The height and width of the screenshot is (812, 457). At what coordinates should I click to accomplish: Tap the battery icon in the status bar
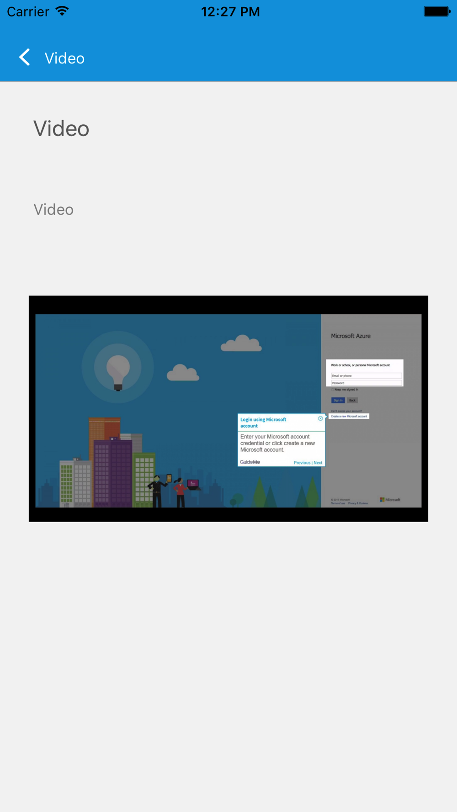coord(437,11)
